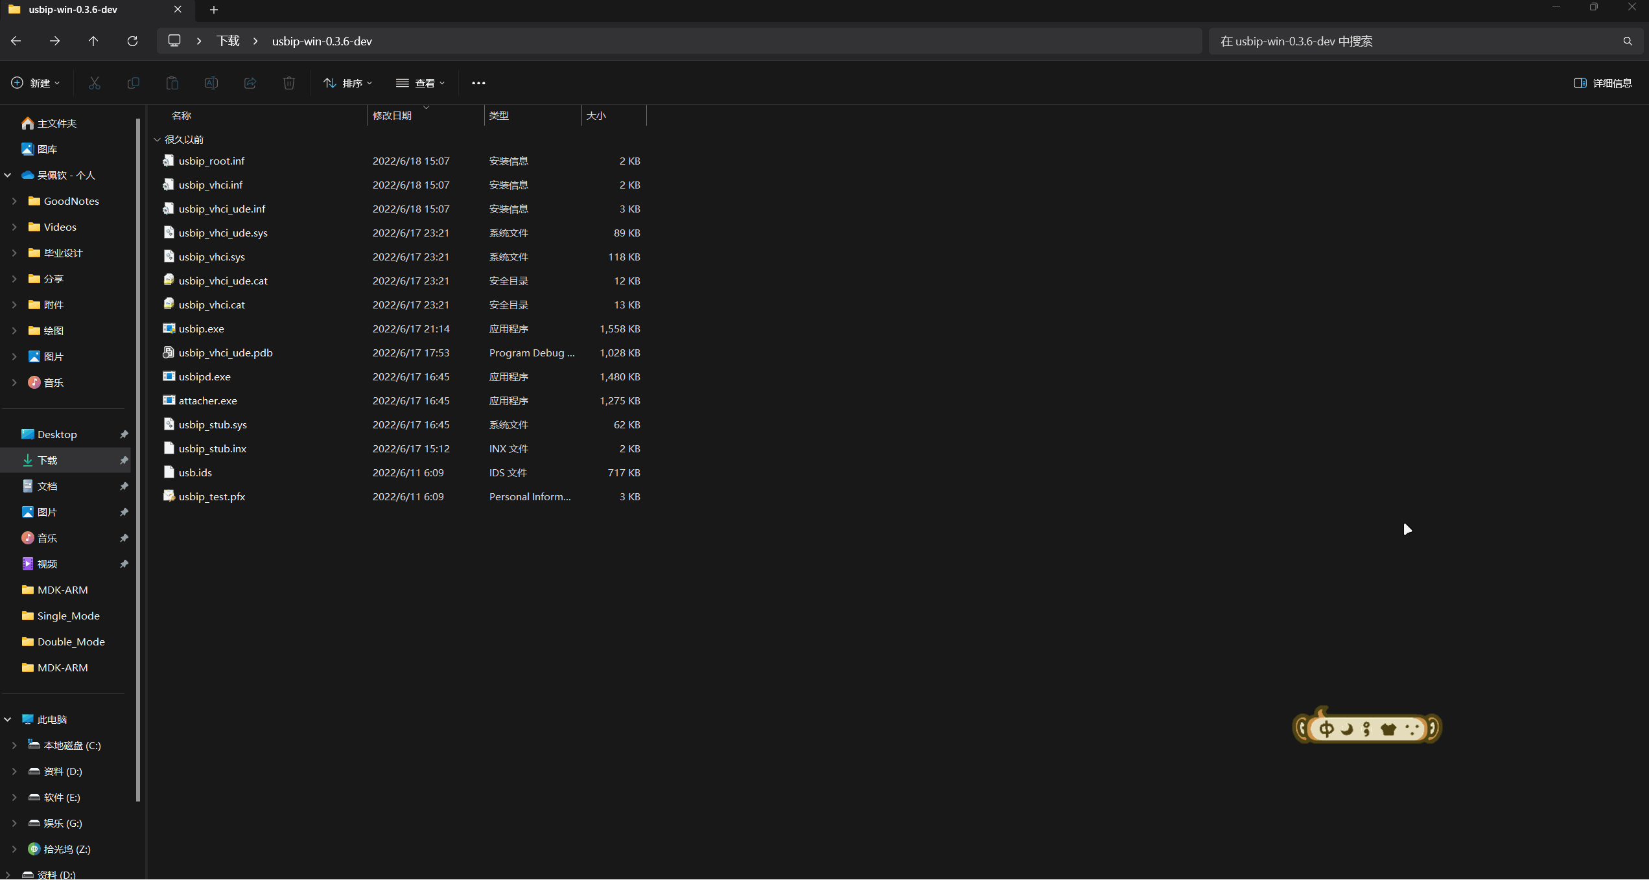Toggle the 详细信息 details pane
The width and height of the screenshot is (1649, 880).
[x=1602, y=83]
